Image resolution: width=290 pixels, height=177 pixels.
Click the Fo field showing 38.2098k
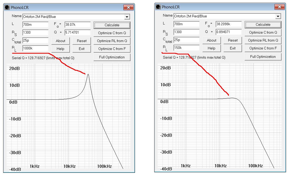[229, 24]
